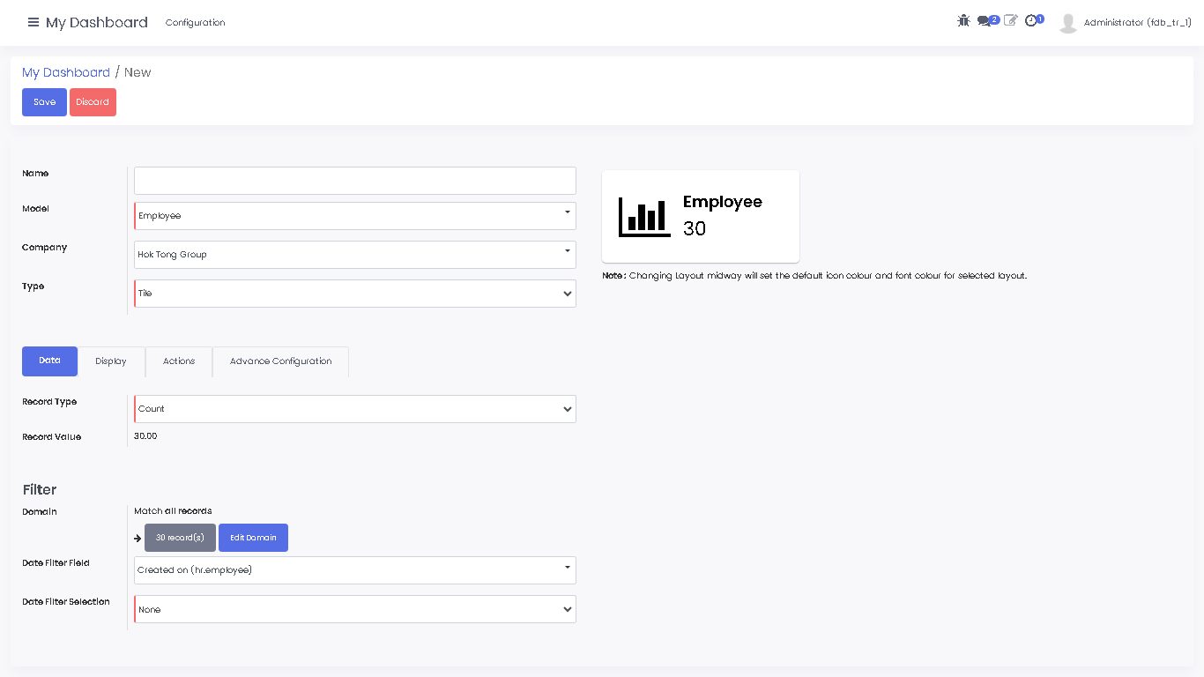Open the activities clock icon
Screen dimensions: 1204x677
1031,20
